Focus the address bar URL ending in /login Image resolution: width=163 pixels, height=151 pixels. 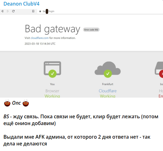pos(49,11)
